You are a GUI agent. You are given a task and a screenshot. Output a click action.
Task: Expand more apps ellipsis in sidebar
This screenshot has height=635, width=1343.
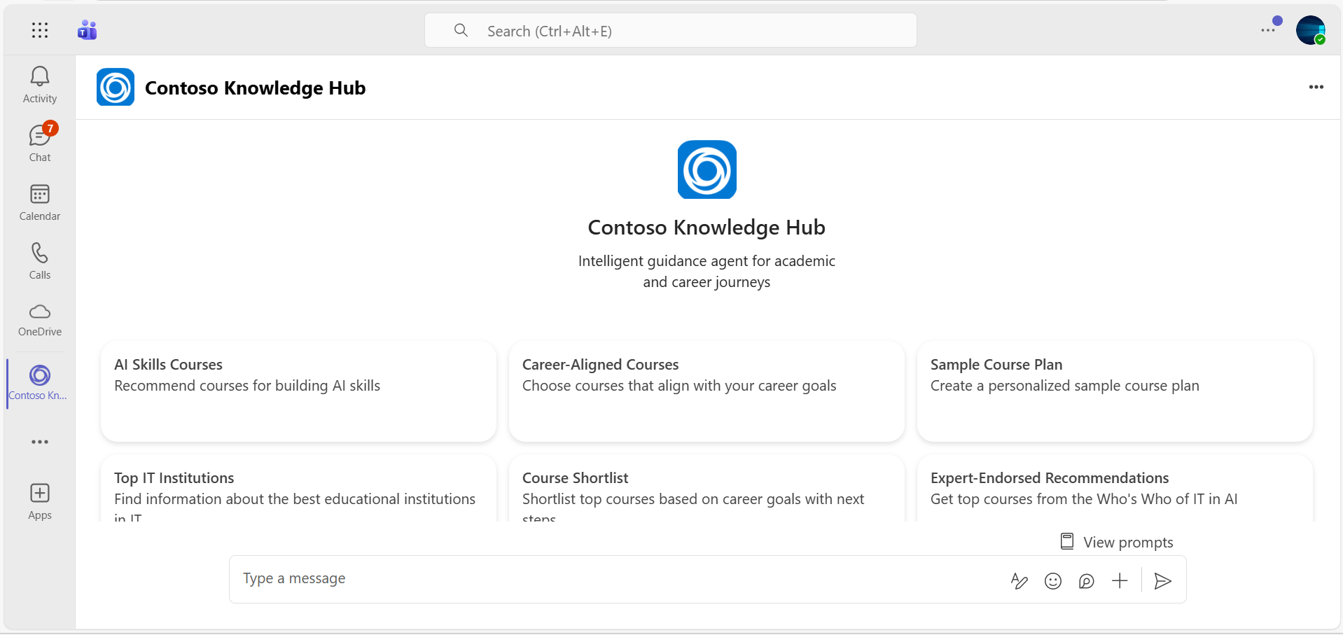40,442
